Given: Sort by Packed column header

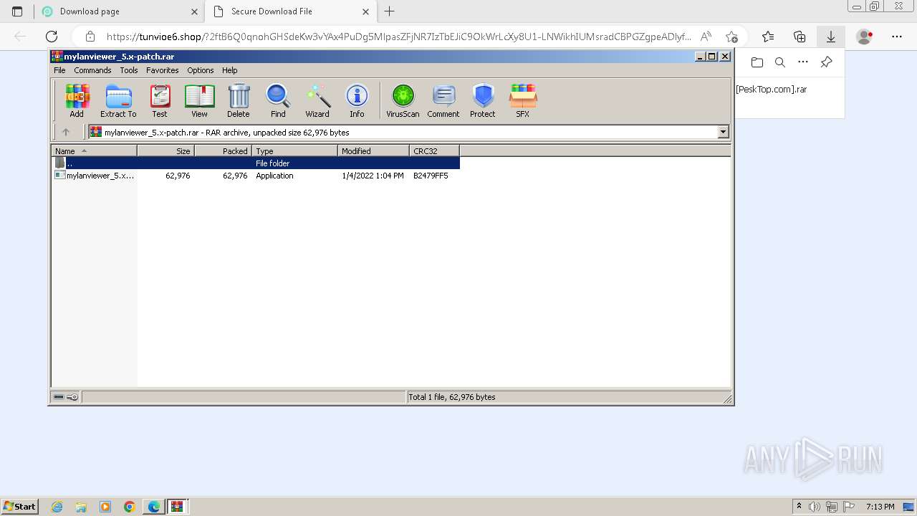Looking at the screenshot, I should [223, 151].
